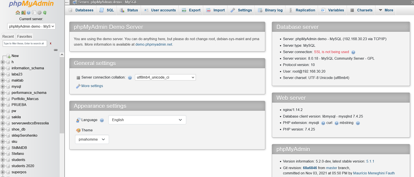Open the Replication tab
The width and height of the screenshot is (414, 177).
coord(302,10)
